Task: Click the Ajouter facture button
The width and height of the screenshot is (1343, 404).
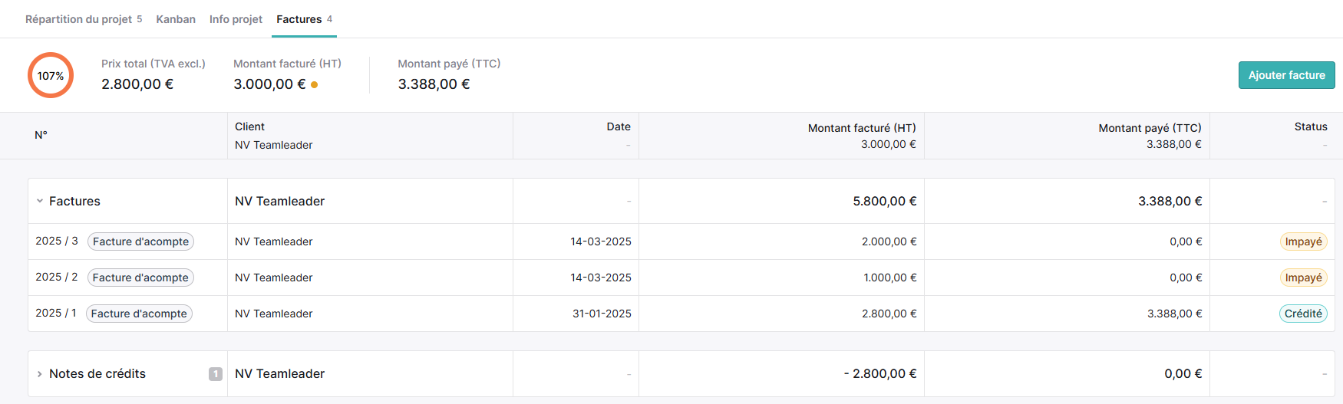Action: click(x=1287, y=75)
